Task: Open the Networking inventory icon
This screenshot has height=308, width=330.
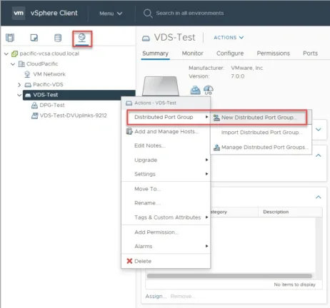Action: 82,38
